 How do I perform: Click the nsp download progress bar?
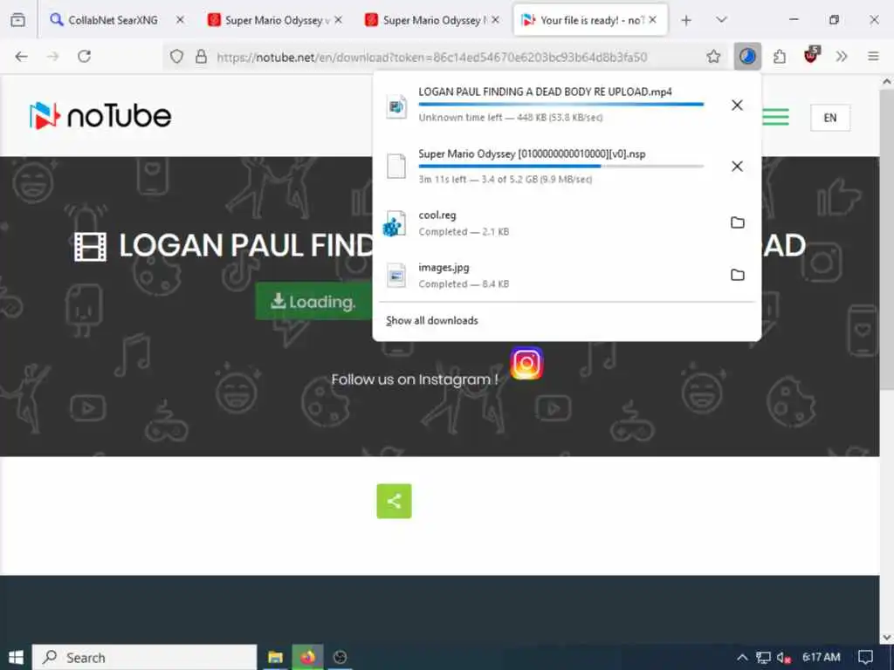pyautogui.click(x=561, y=166)
